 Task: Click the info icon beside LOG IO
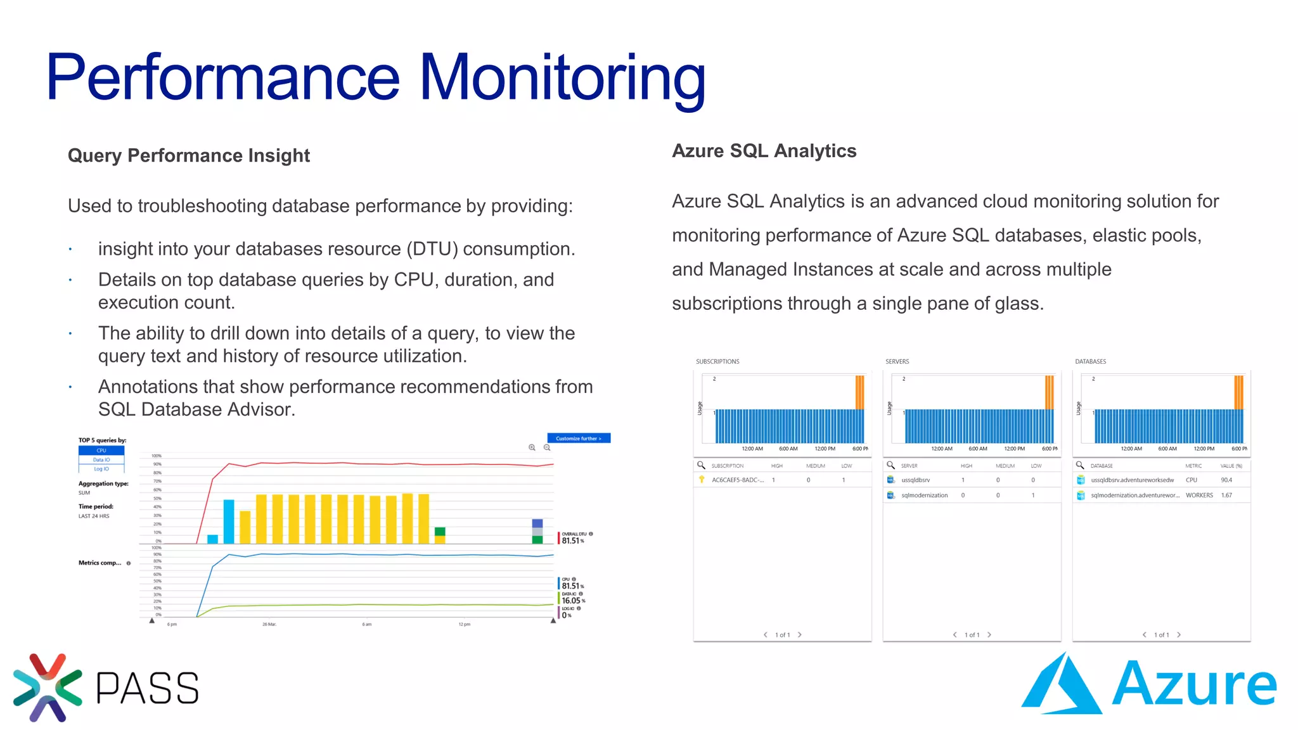click(579, 608)
